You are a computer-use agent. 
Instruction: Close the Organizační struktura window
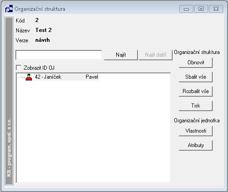[216, 9]
